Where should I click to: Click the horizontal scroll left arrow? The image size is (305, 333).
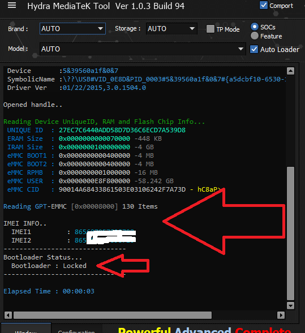coord(8,315)
